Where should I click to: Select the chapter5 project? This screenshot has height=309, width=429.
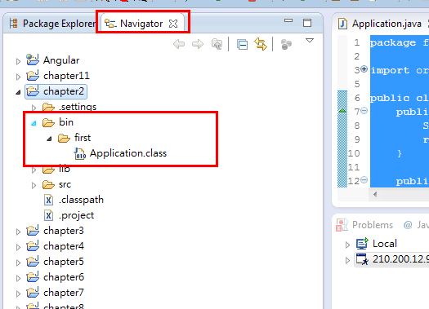tap(64, 262)
